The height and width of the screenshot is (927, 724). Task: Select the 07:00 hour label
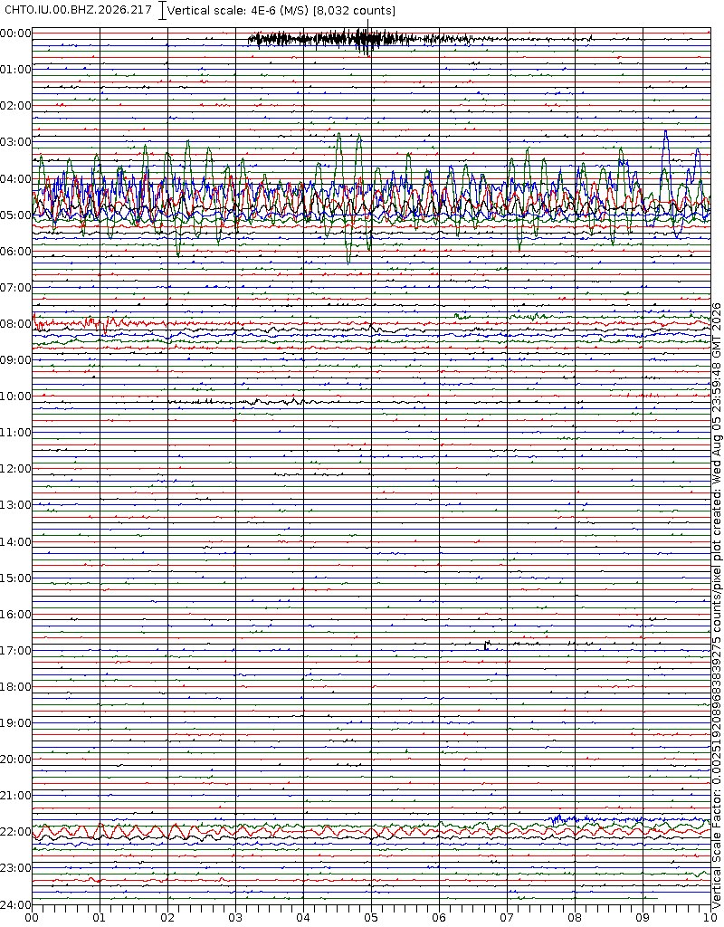pyautogui.click(x=16, y=287)
